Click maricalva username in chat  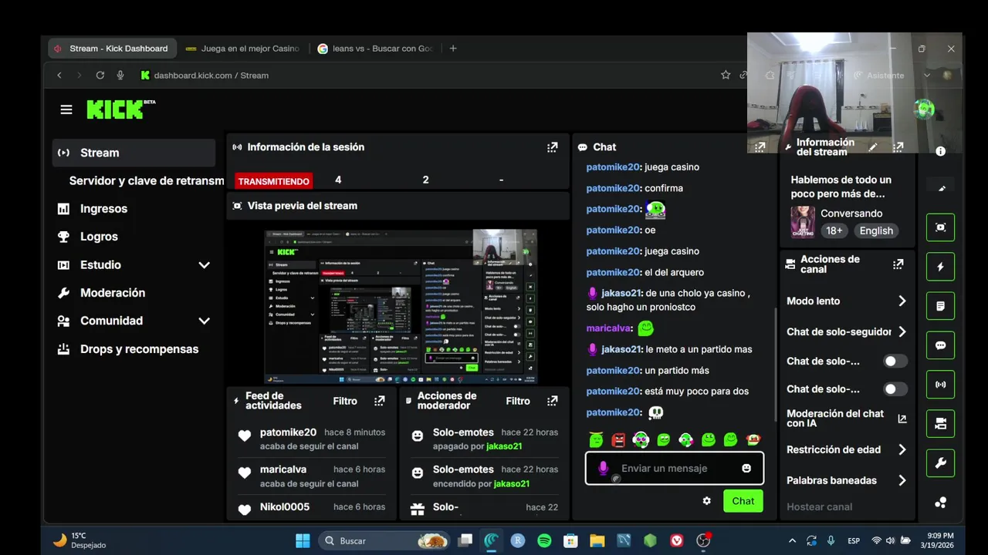pyautogui.click(x=607, y=328)
